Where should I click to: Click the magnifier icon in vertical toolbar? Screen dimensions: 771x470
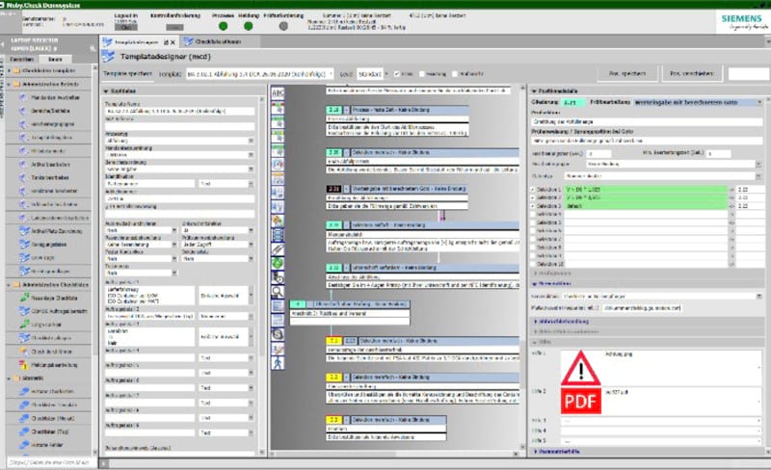tap(279, 290)
